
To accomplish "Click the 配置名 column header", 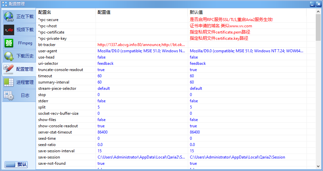I will coord(66,12).
